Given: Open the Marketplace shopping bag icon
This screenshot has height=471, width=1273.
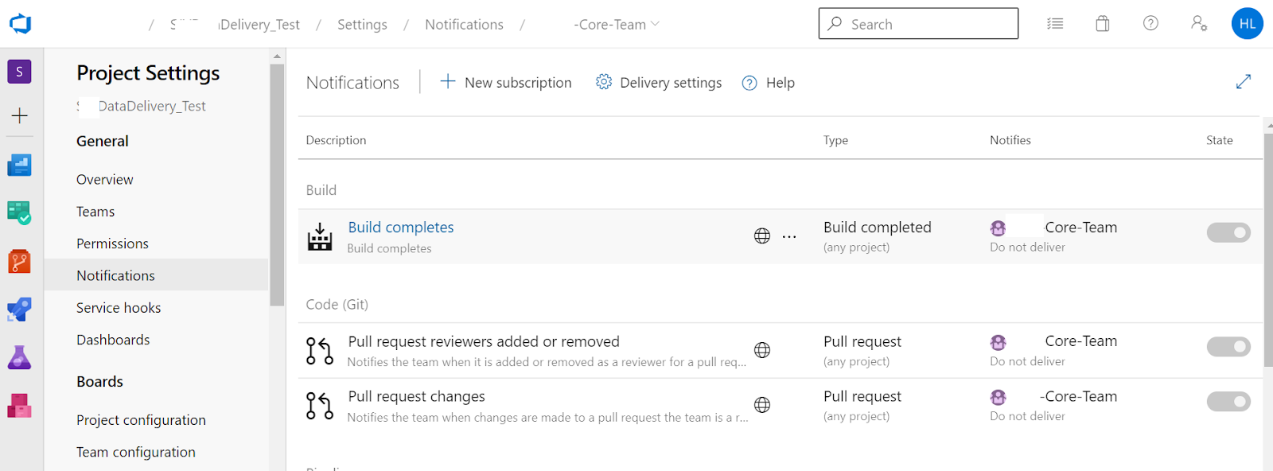Looking at the screenshot, I should coord(1102,24).
